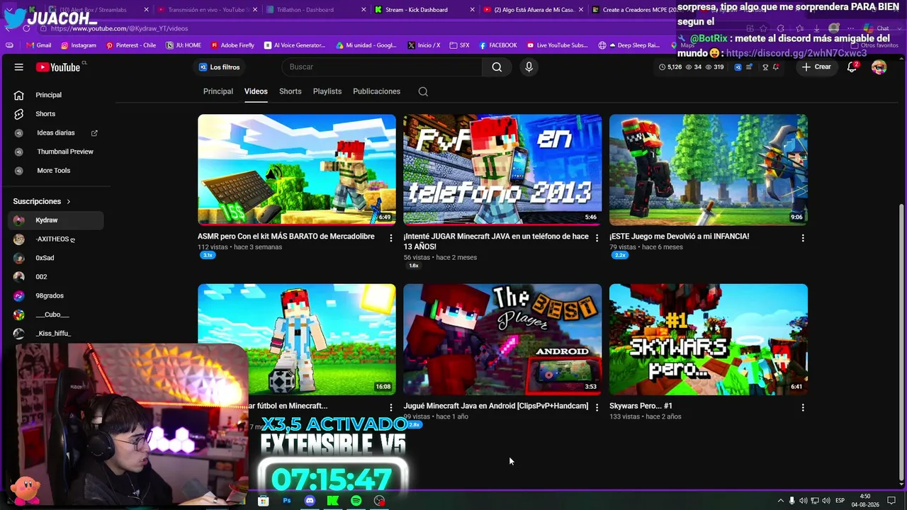
Task: Search within the channel using magnifier icon
Action: point(423,91)
